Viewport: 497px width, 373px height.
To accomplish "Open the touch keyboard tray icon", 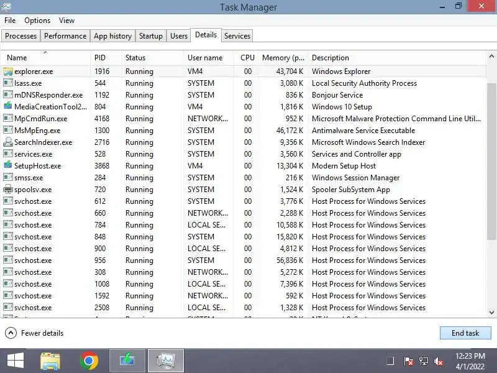I will click(390, 361).
